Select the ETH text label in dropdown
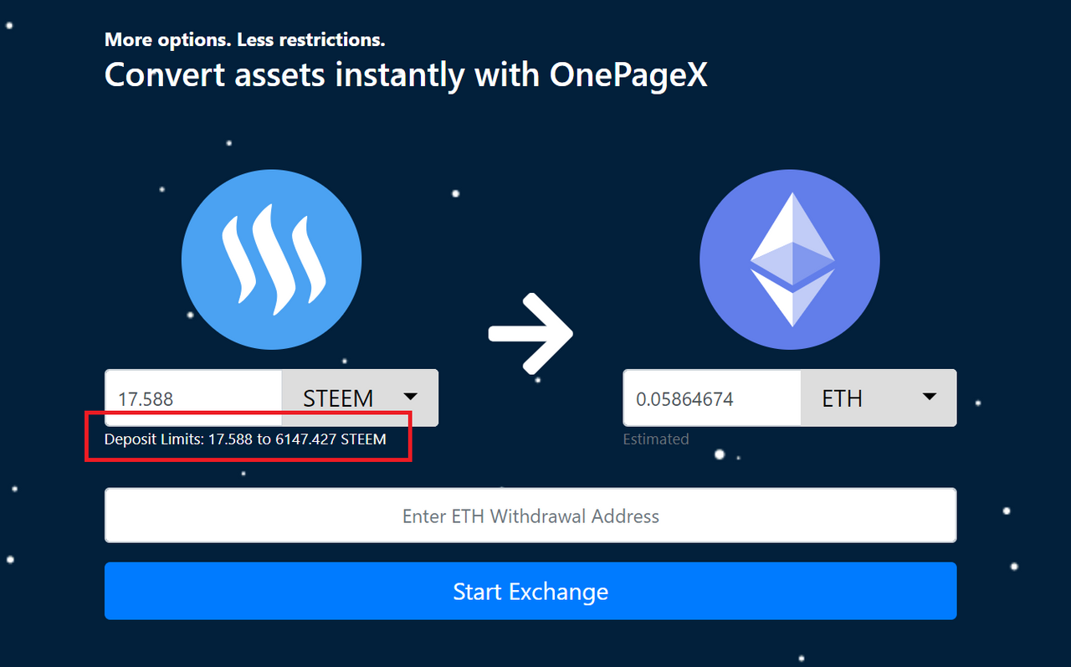The image size is (1071, 667). pos(842,398)
